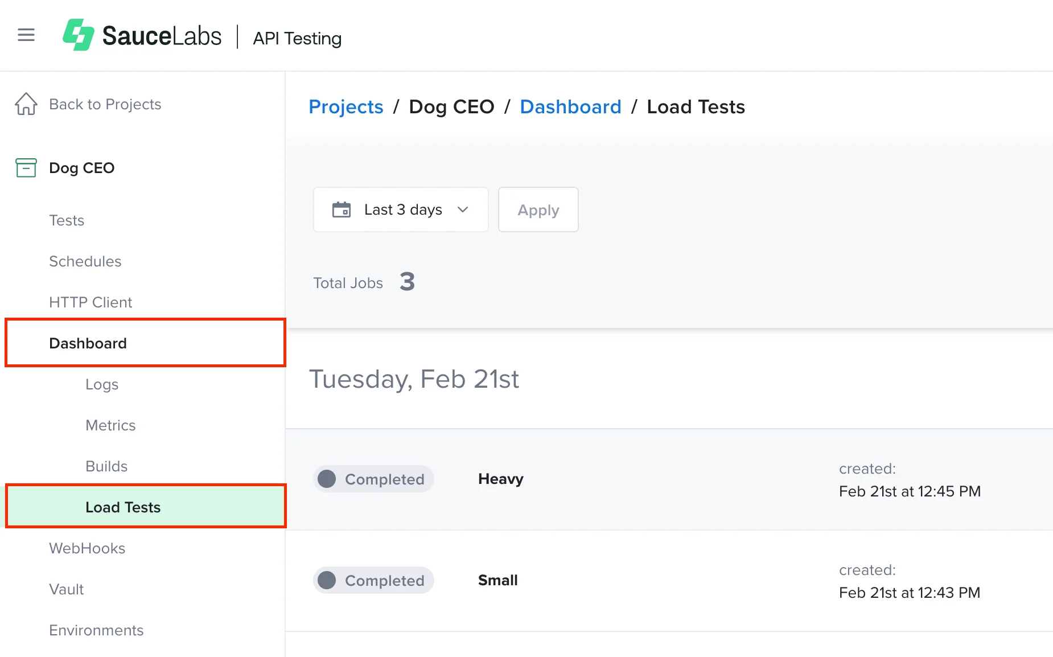Click the Completed badge on the Heavy job
This screenshot has height=657, width=1053.
click(373, 479)
